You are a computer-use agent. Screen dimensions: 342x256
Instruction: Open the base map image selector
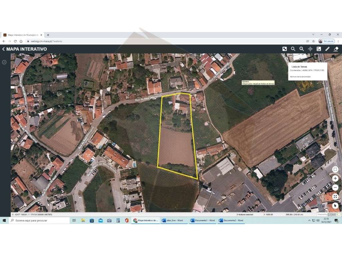[319, 49]
